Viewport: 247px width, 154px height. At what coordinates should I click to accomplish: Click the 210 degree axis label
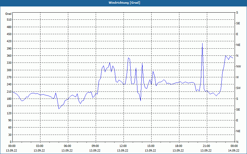9,91
